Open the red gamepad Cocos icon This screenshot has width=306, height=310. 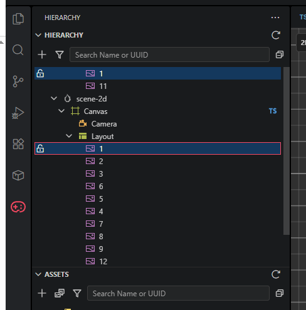[x=18, y=207]
